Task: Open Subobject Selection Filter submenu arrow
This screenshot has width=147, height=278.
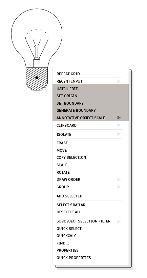Action: tap(119, 221)
